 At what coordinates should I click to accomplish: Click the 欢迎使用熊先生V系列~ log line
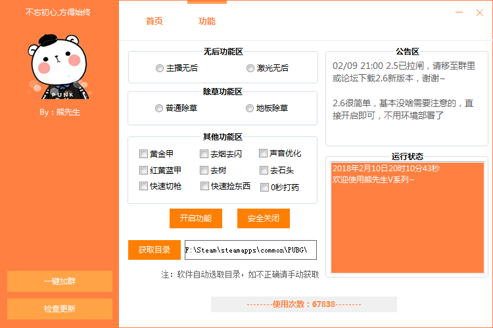click(x=373, y=180)
